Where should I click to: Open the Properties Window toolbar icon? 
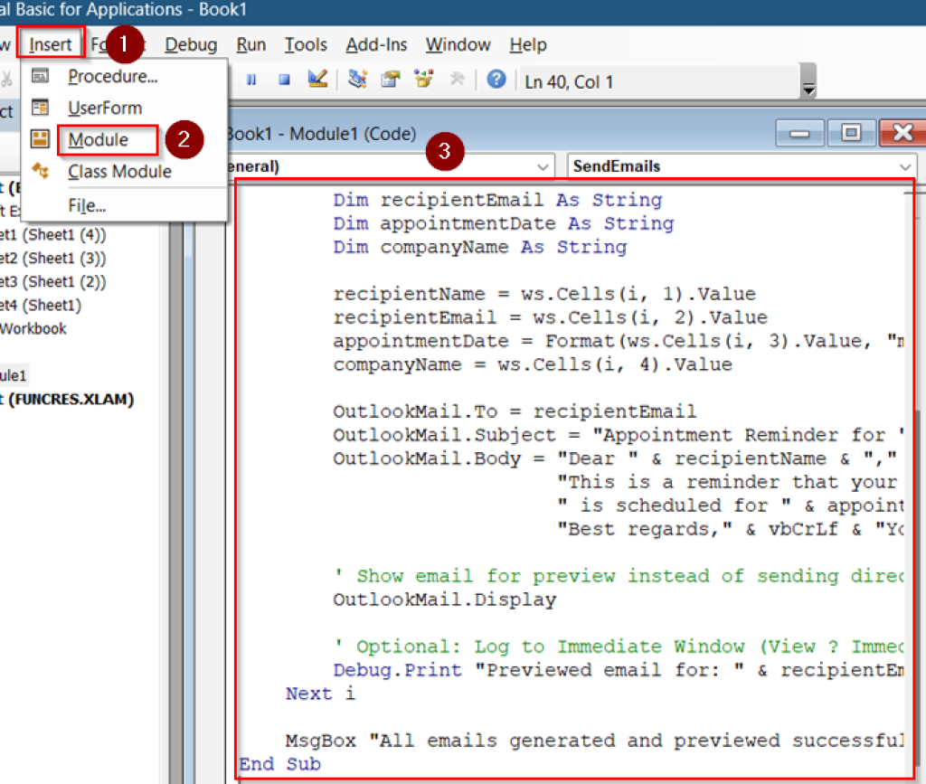pyautogui.click(x=391, y=80)
